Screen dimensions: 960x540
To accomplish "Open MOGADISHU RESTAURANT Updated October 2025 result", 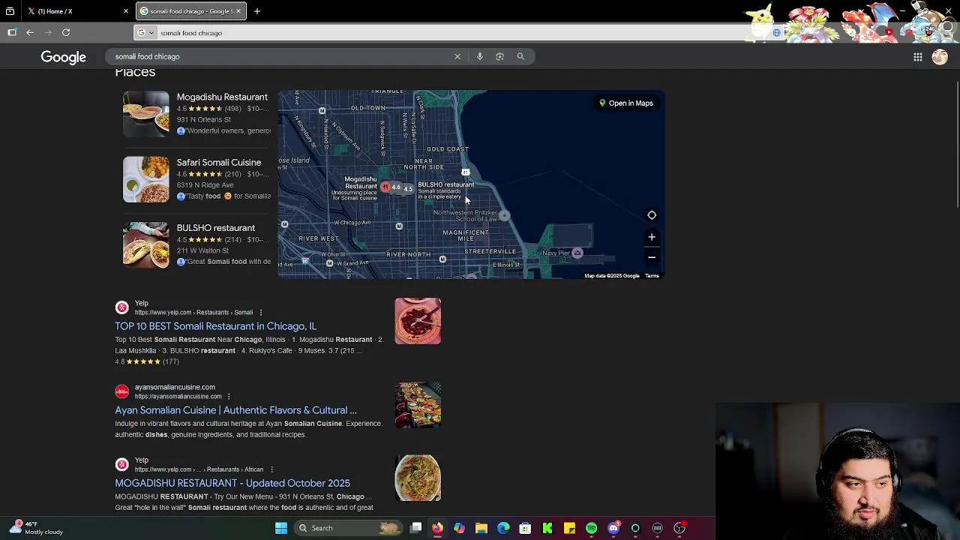I will pos(232,483).
